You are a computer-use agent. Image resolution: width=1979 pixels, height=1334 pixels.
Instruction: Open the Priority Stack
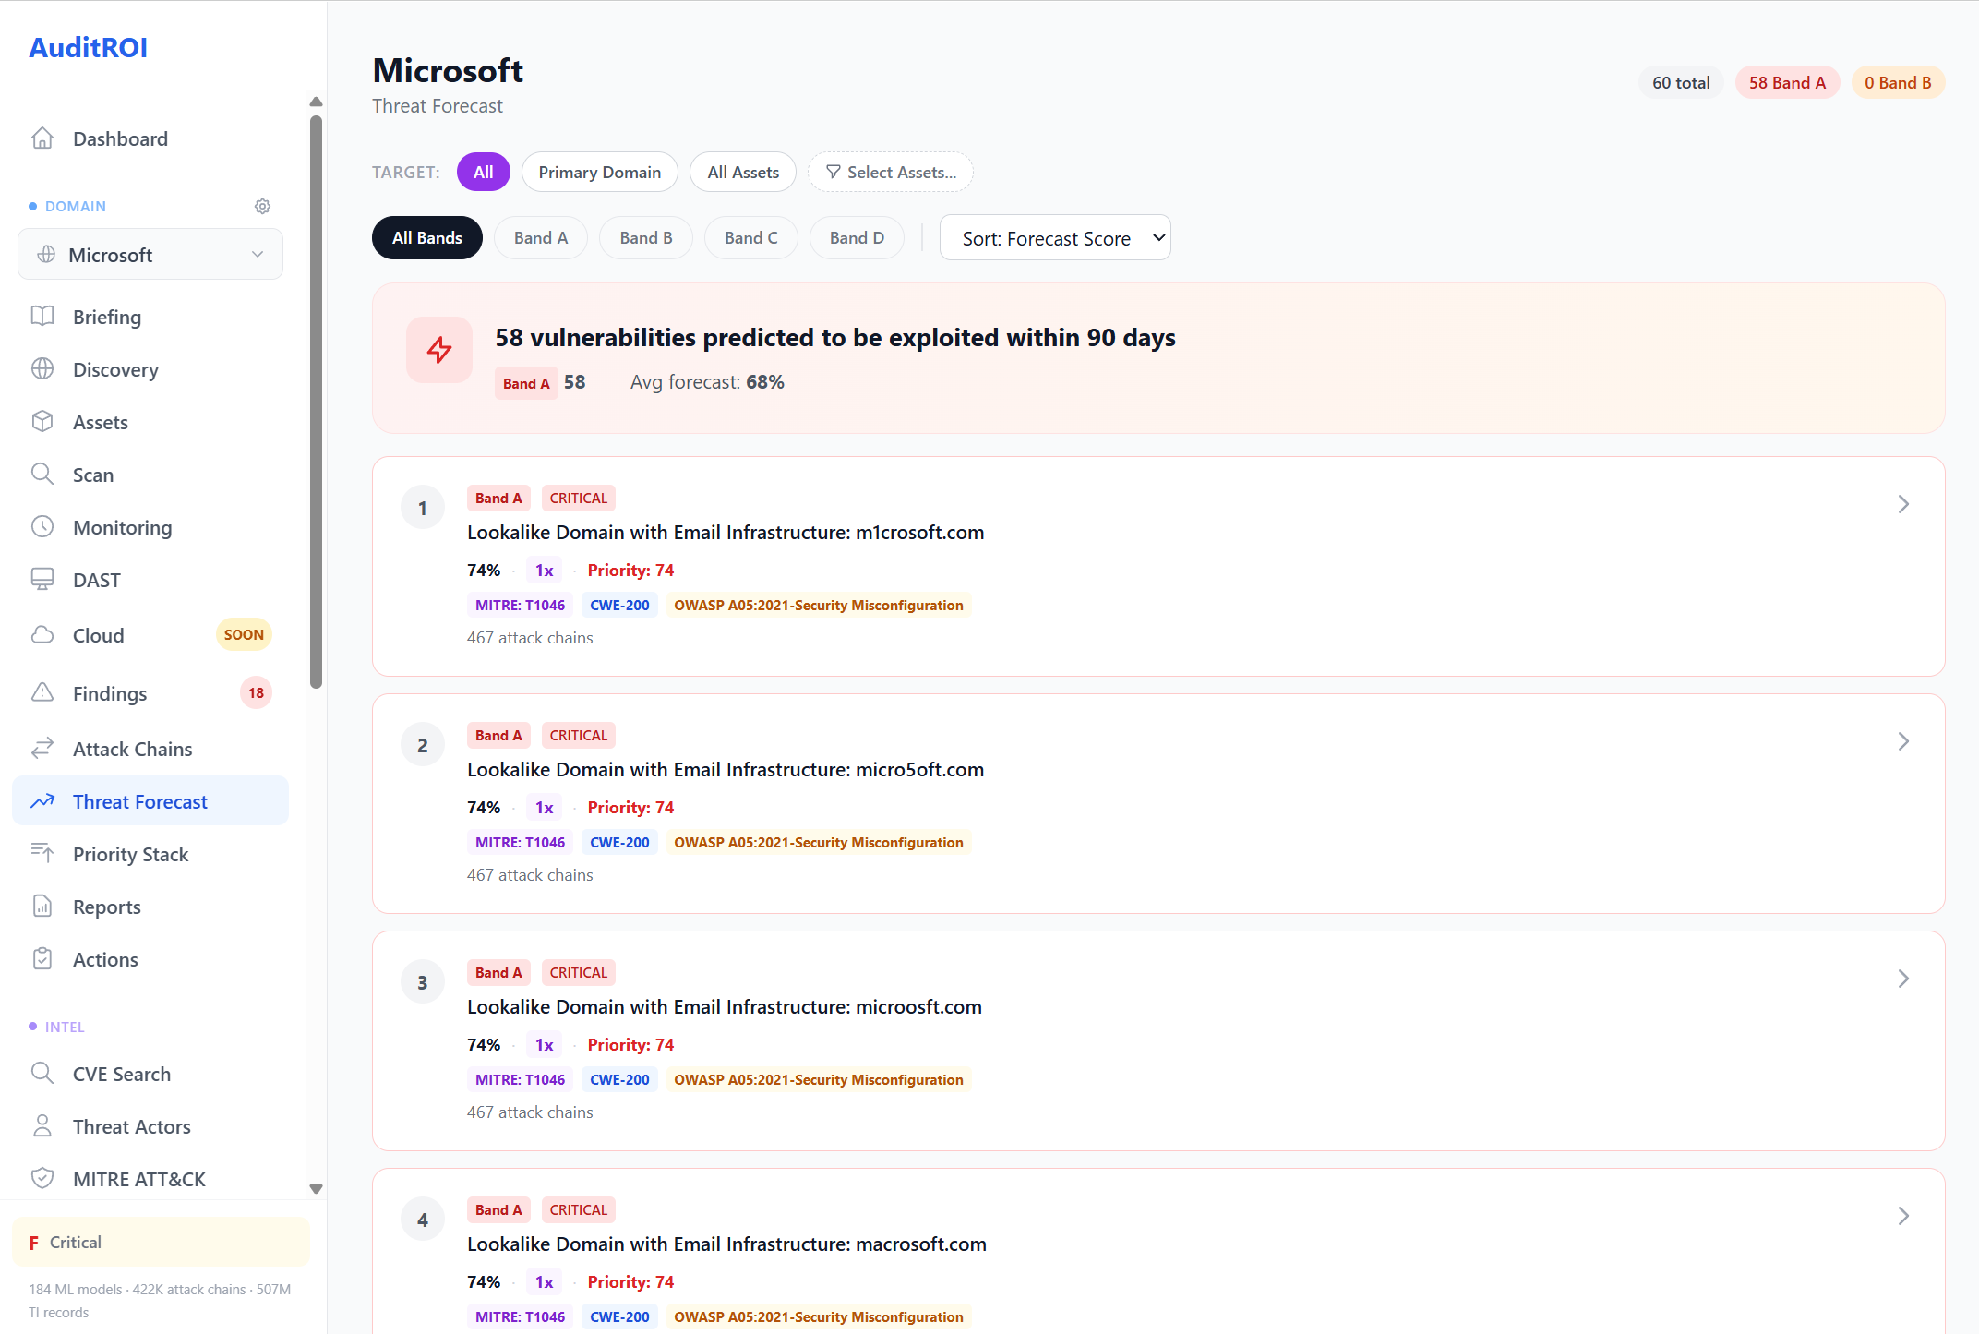pyautogui.click(x=130, y=854)
